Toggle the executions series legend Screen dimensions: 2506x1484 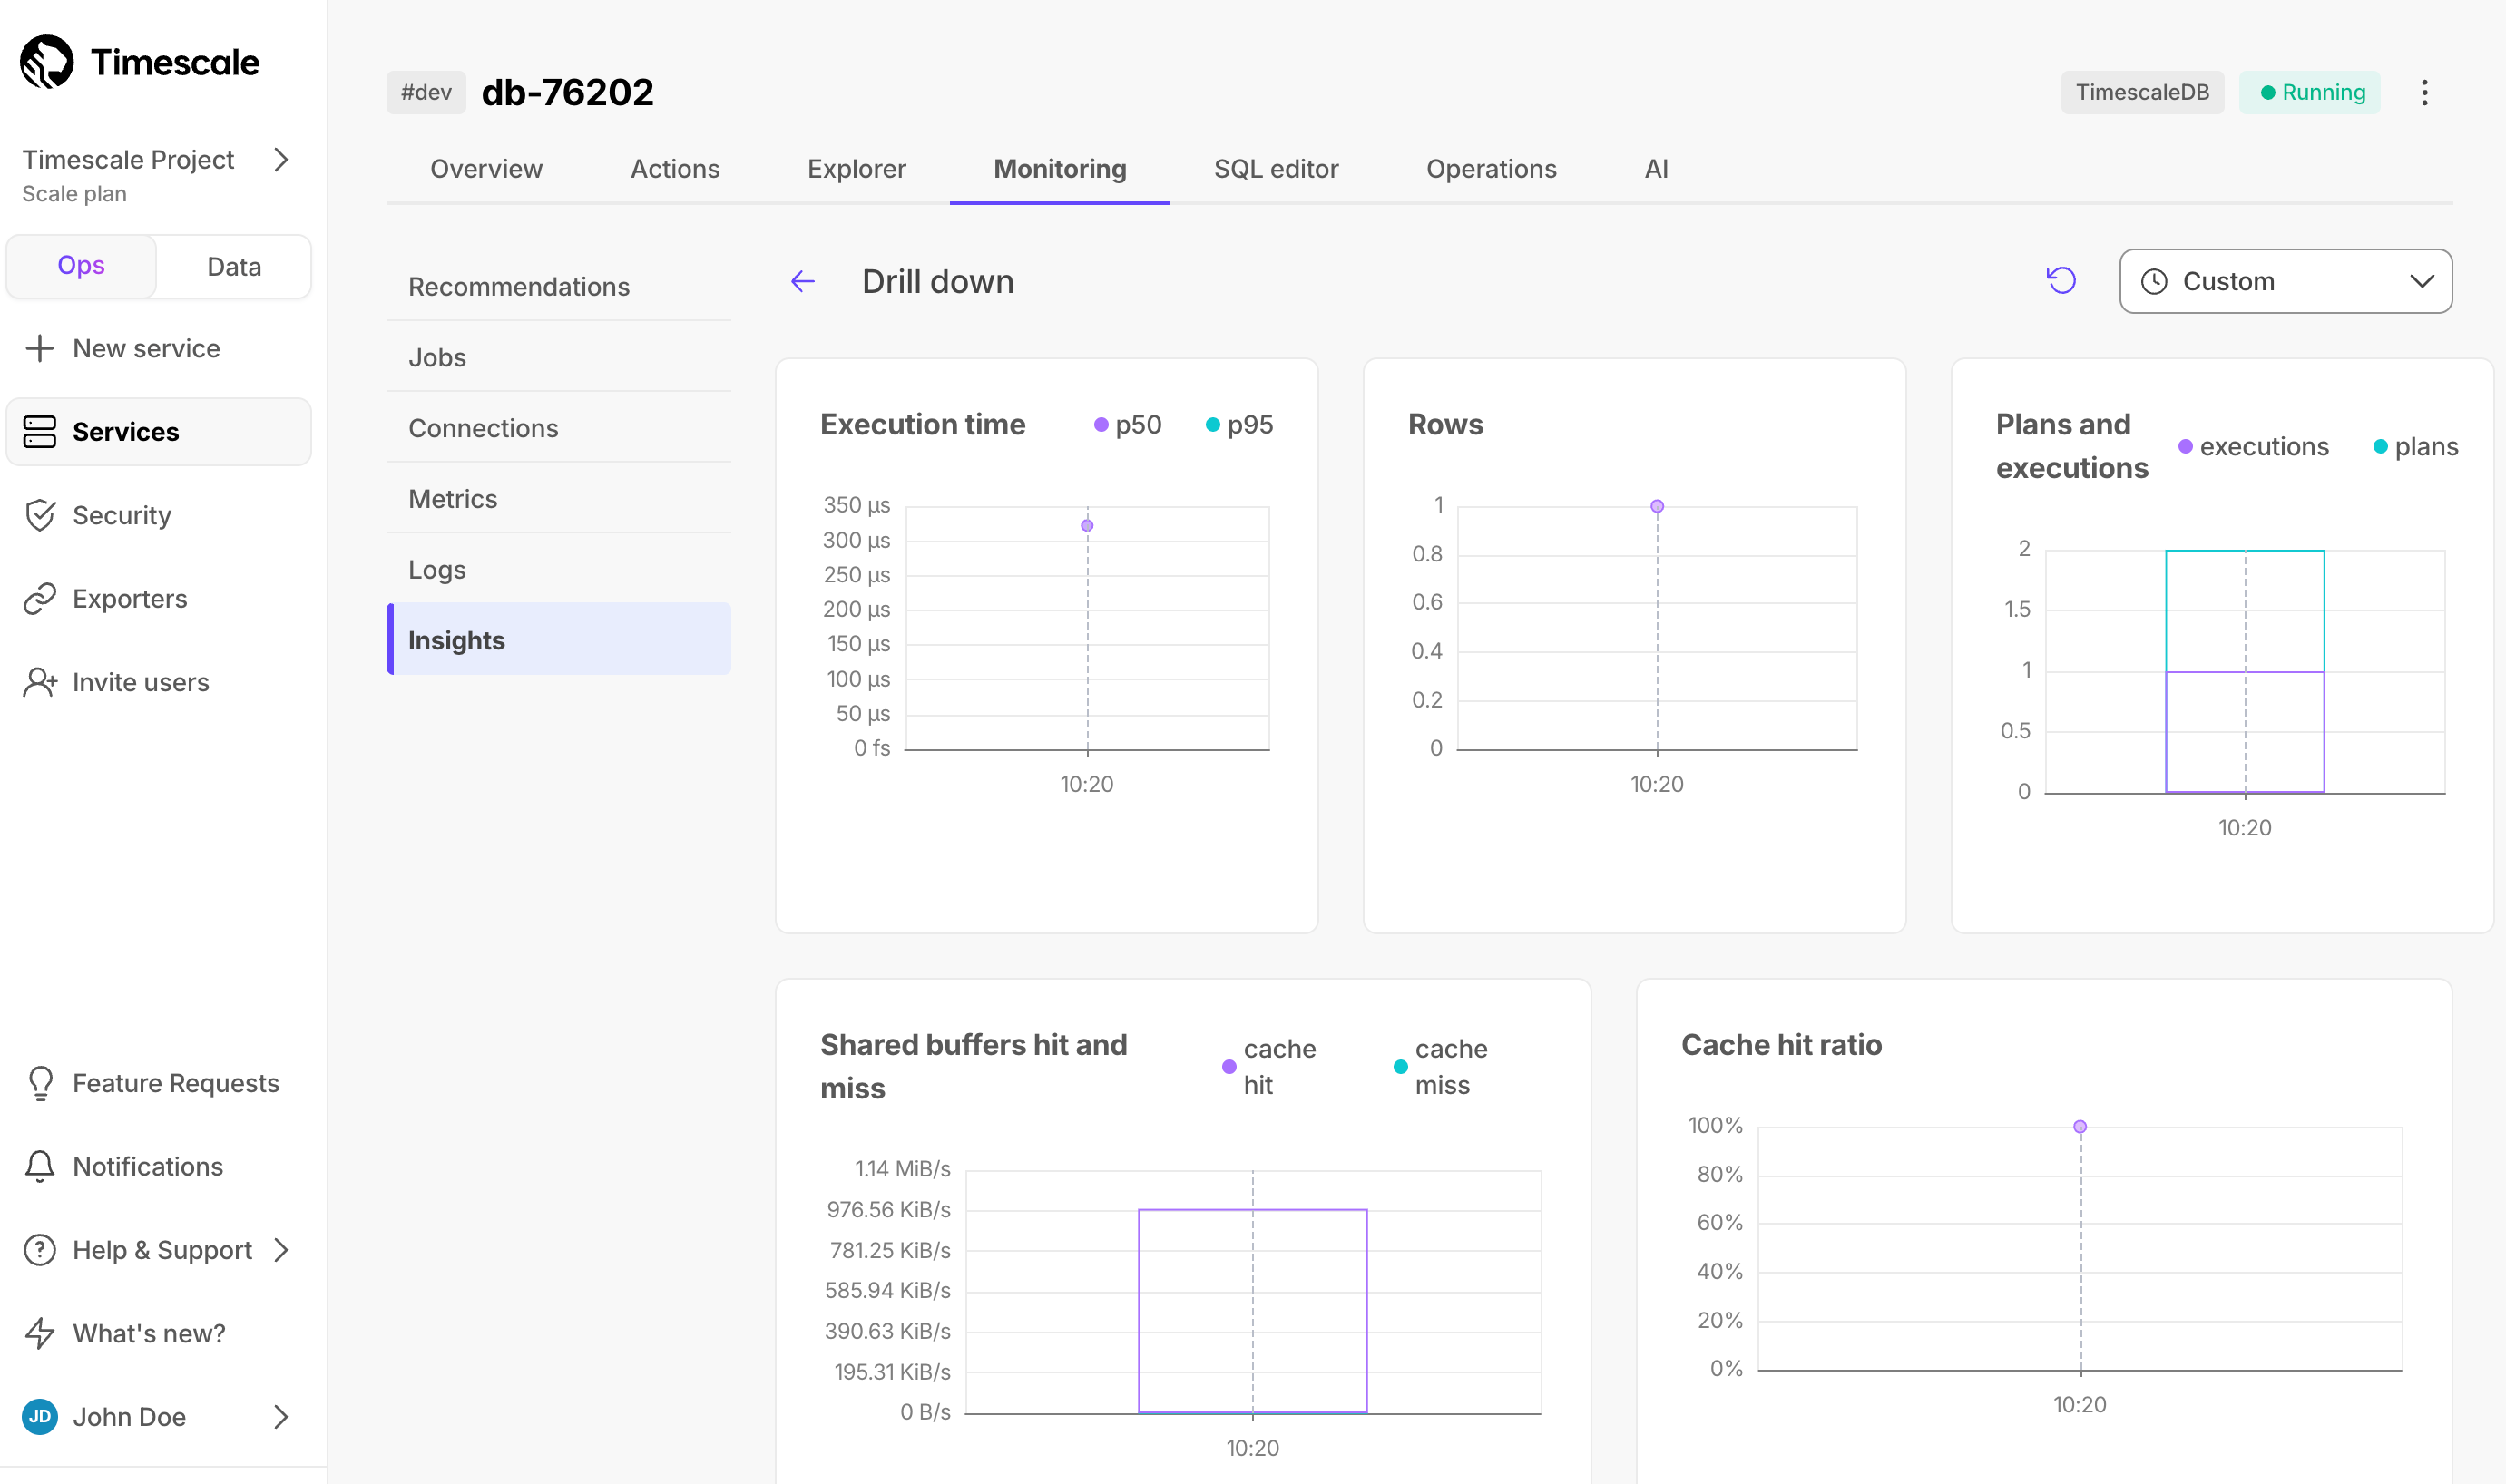(2253, 447)
